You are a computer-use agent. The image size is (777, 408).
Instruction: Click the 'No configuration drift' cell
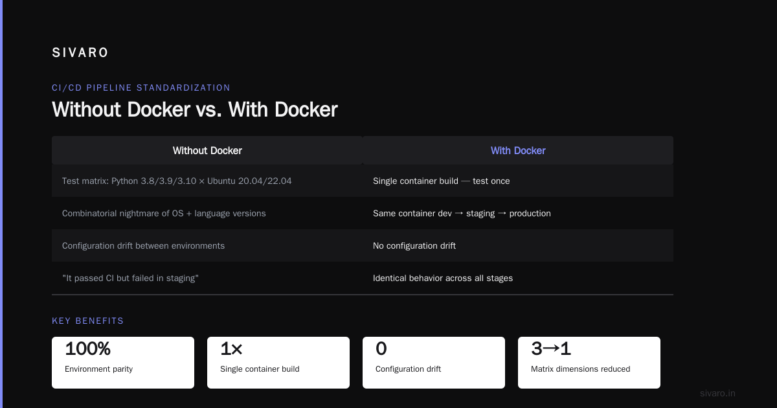click(518, 245)
